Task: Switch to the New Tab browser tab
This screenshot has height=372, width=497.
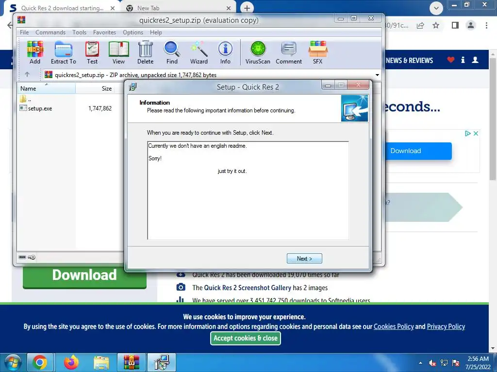Action: [178, 8]
